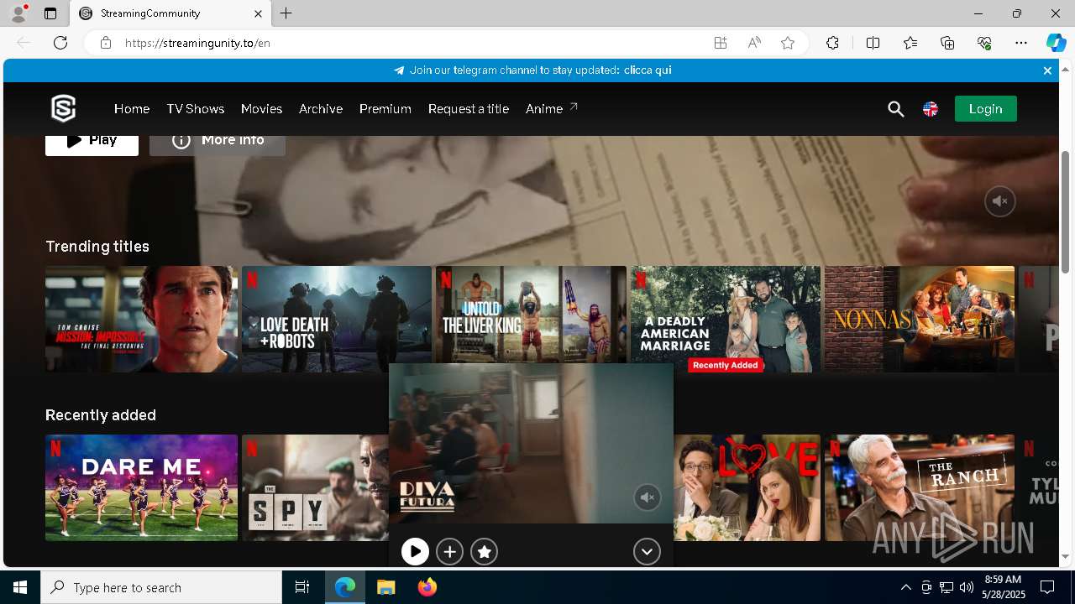Open the browser App available icon
The width and height of the screenshot is (1075, 604).
(x=721, y=43)
